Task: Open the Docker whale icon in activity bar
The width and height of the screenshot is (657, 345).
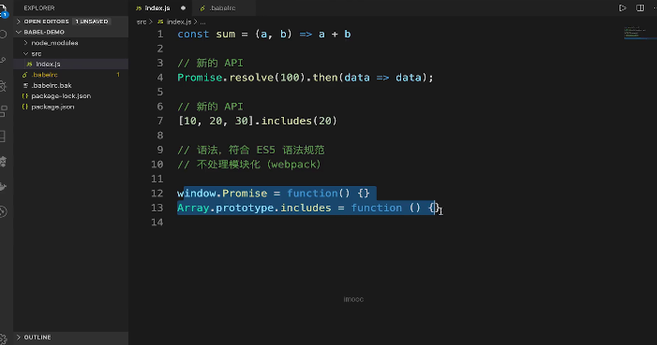Action: coord(4,186)
